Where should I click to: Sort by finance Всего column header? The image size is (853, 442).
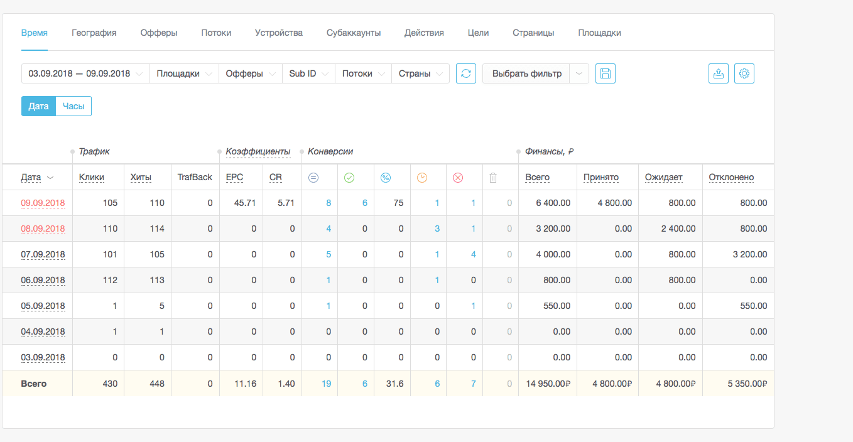(537, 177)
